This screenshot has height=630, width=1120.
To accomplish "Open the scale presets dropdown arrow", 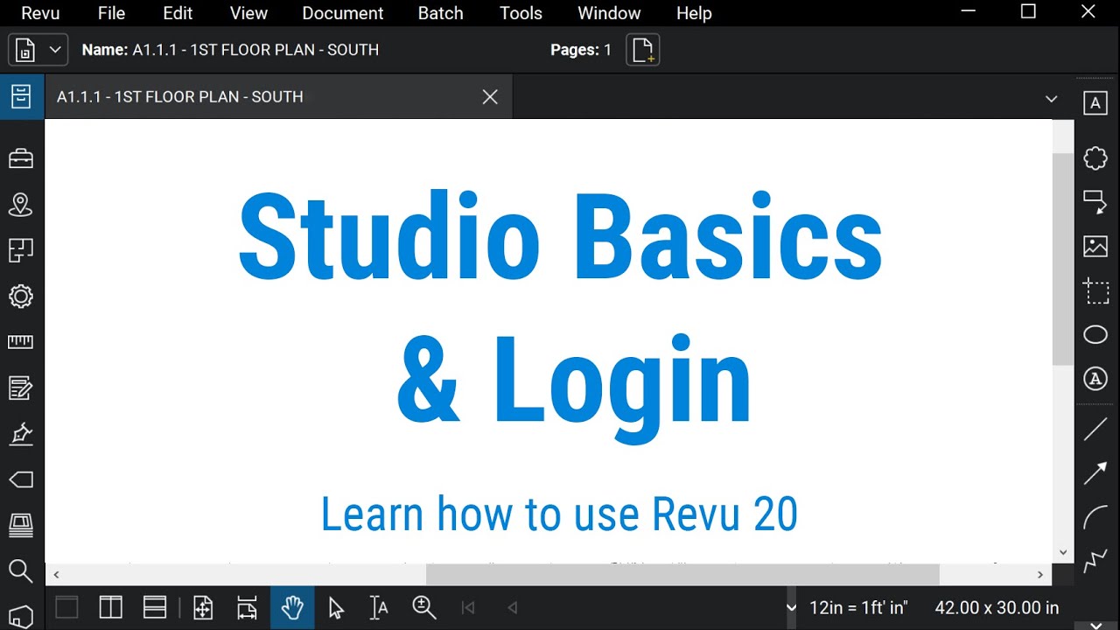I will 792,607.
